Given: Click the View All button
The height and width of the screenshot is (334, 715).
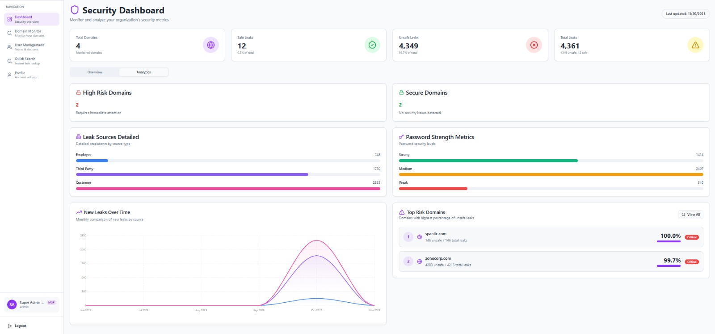Looking at the screenshot, I should coord(690,215).
